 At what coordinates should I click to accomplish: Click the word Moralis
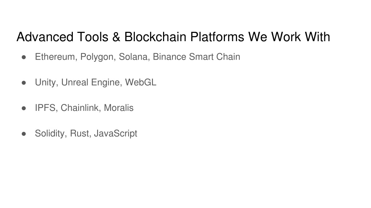click(x=119, y=108)
